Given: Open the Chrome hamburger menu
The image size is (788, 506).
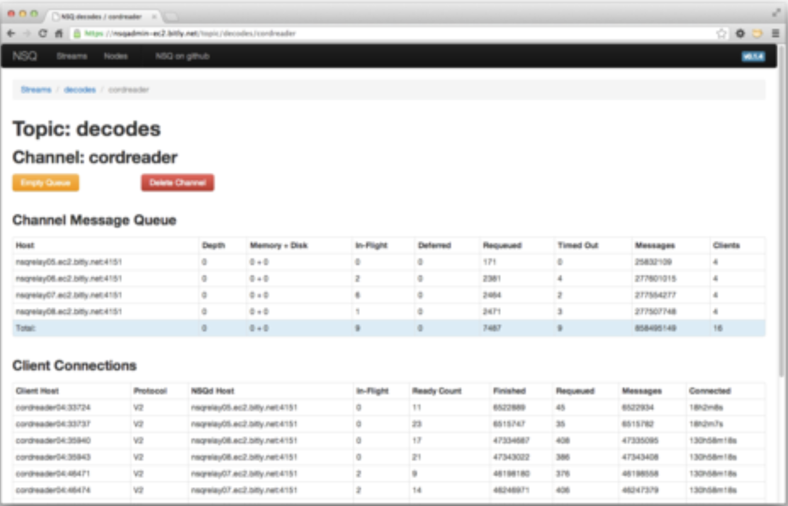Looking at the screenshot, I should pos(775,33).
